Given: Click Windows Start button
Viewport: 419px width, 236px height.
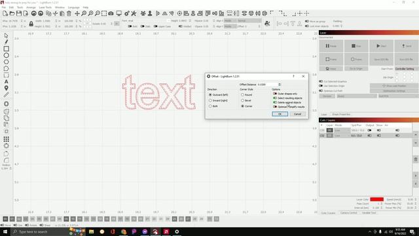Looking at the screenshot, I should coord(5,231).
